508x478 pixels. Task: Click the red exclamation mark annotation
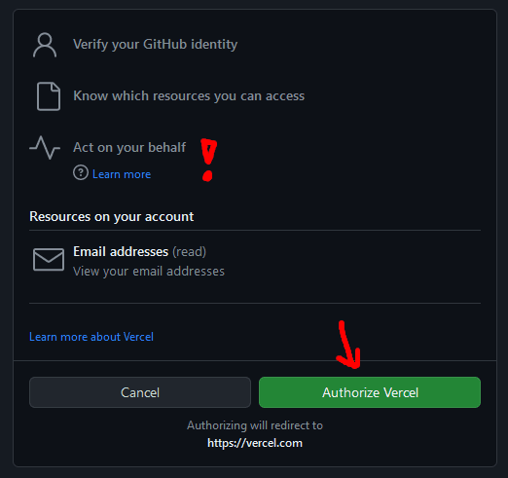pyautogui.click(x=208, y=160)
